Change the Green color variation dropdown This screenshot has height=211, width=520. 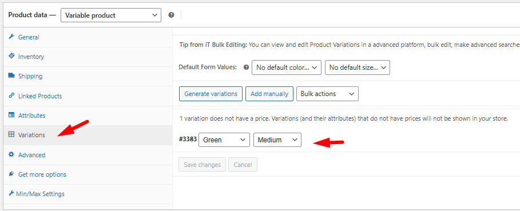[224, 140]
